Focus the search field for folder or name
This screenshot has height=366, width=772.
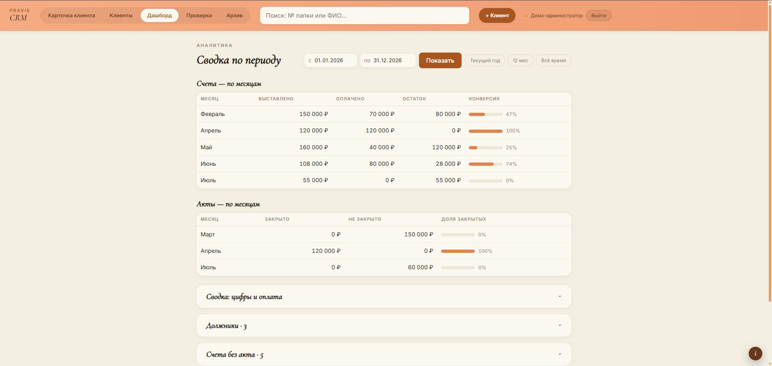point(364,15)
